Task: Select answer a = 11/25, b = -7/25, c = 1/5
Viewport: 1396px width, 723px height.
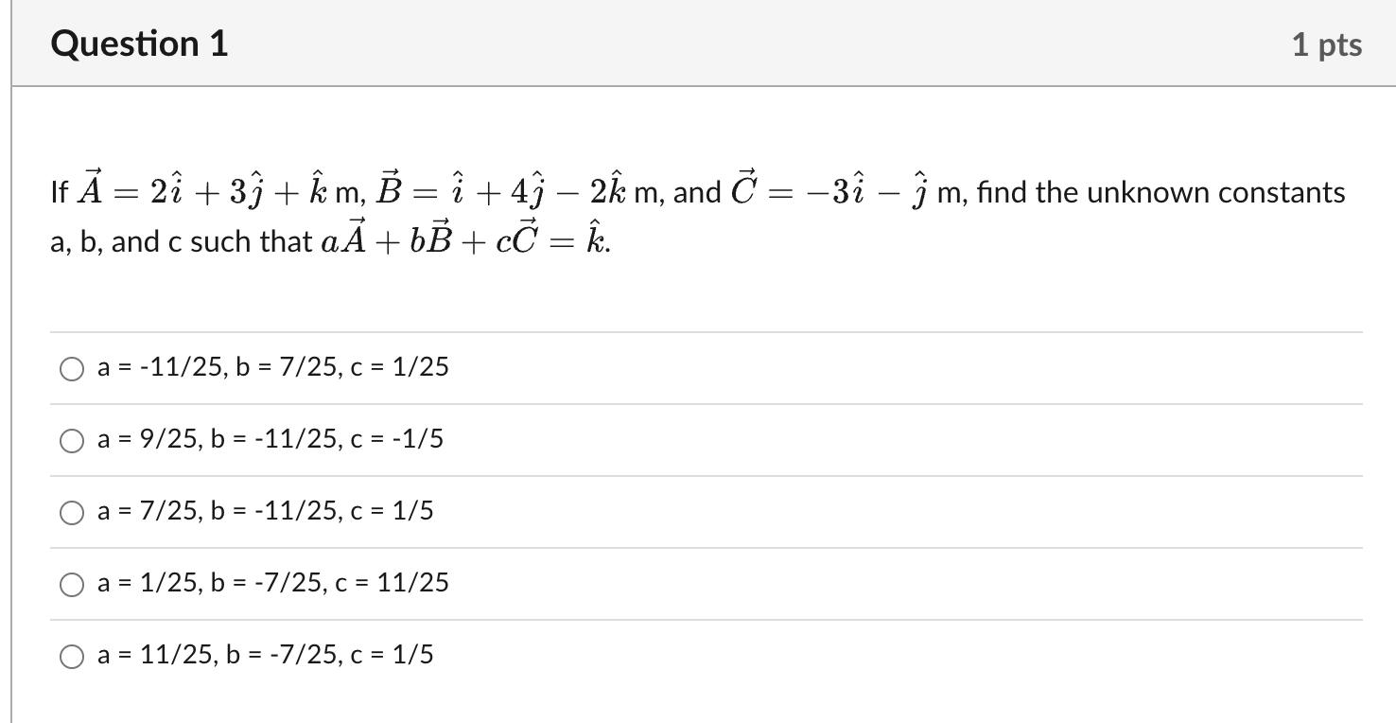Action: pyautogui.click(x=264, y=654)
